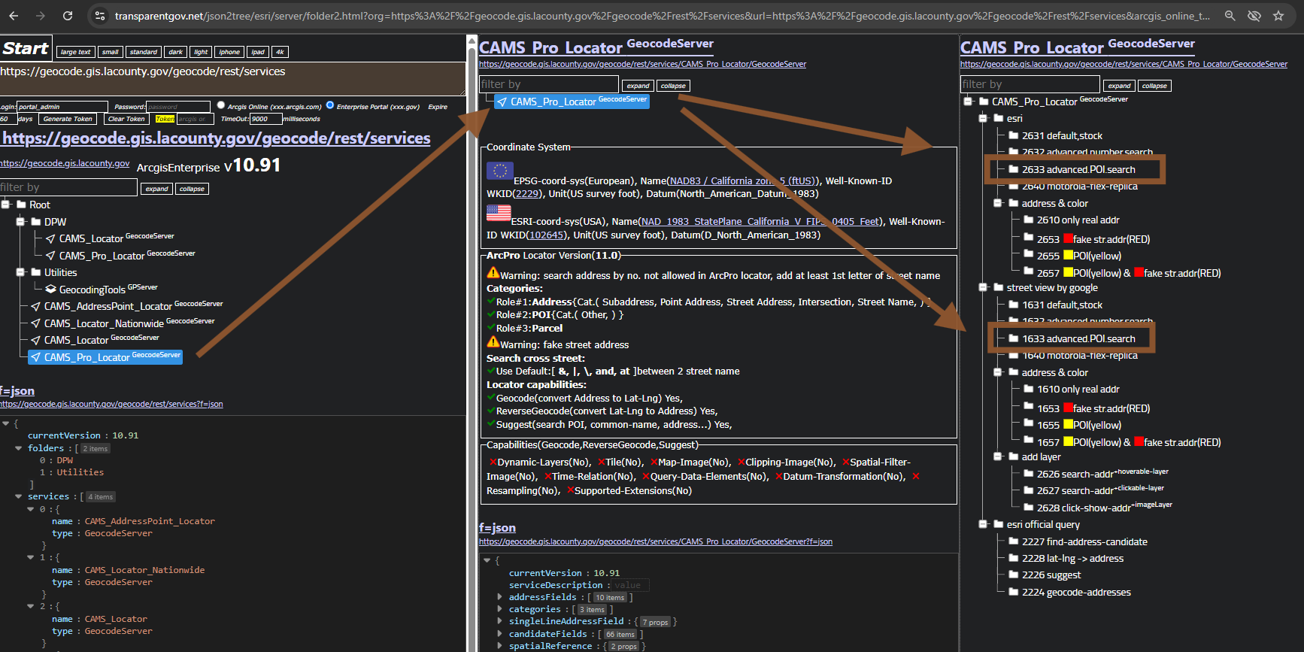
Task: Click folder icon beside 2631 default,stock
Action: (1013, 135)
